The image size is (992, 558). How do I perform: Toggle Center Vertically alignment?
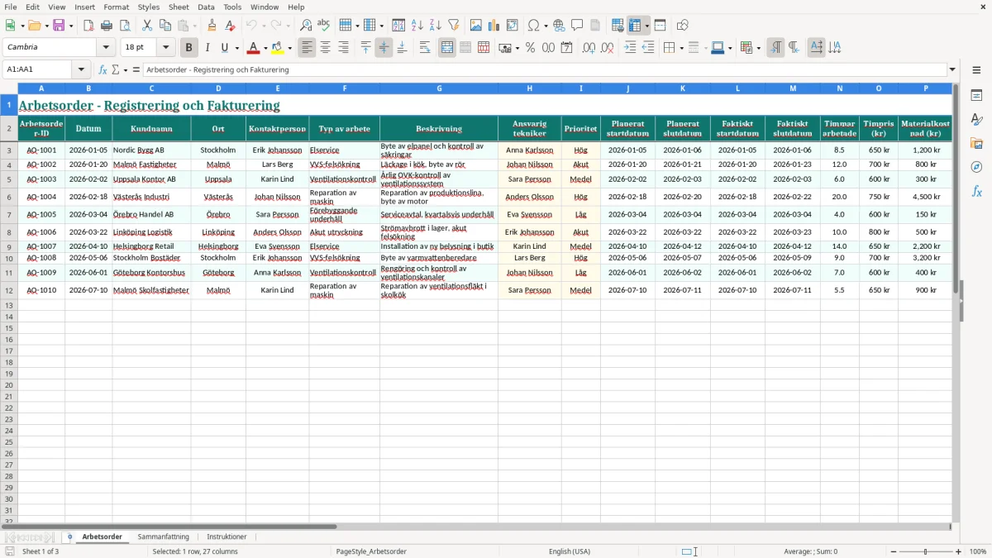[384, 48]
